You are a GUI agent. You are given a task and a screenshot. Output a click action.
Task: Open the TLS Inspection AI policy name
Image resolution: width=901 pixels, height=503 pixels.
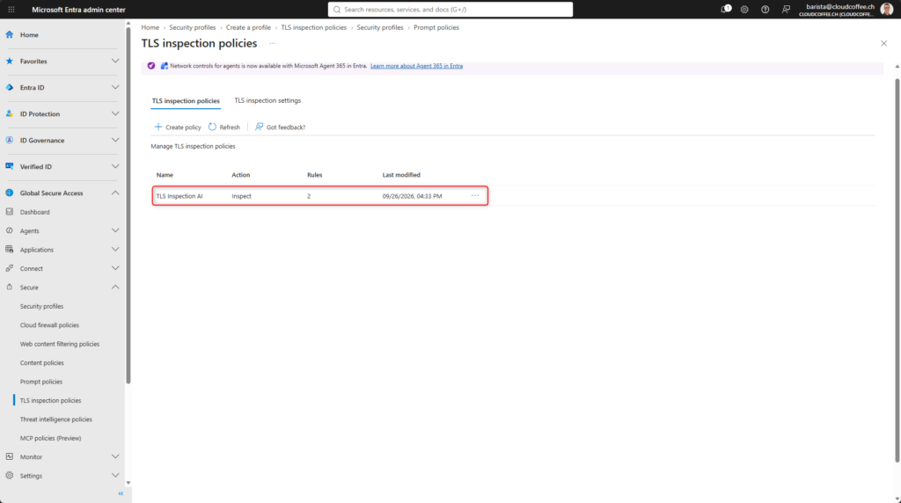click(x=179, y=196)
